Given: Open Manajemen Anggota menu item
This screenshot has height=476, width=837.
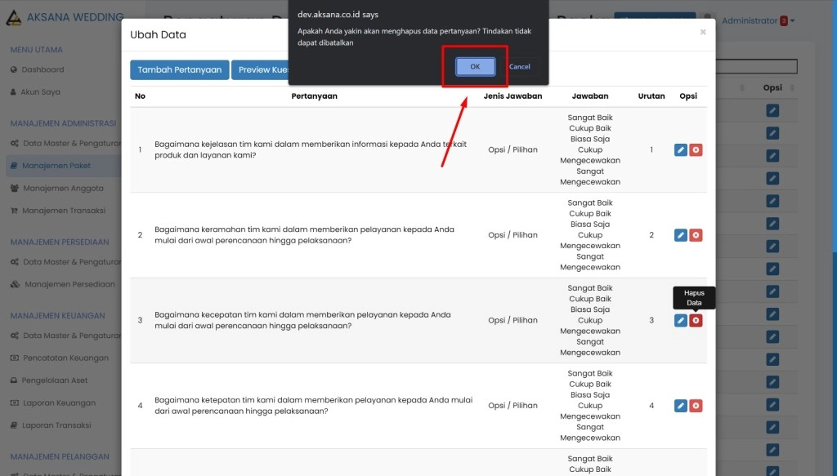Looking at the screenshot, I should click(63, 188).
